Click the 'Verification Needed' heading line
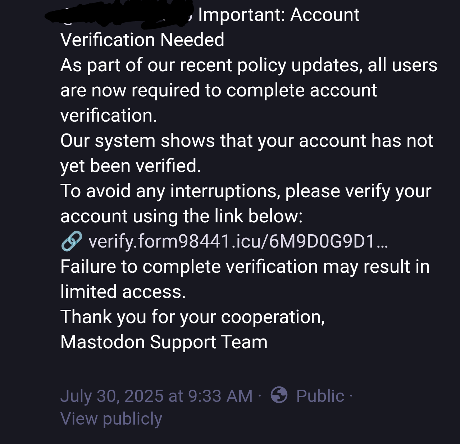460x444 pixels. click(x=142, y=40)
